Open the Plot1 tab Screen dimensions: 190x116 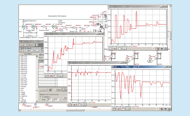41,58
